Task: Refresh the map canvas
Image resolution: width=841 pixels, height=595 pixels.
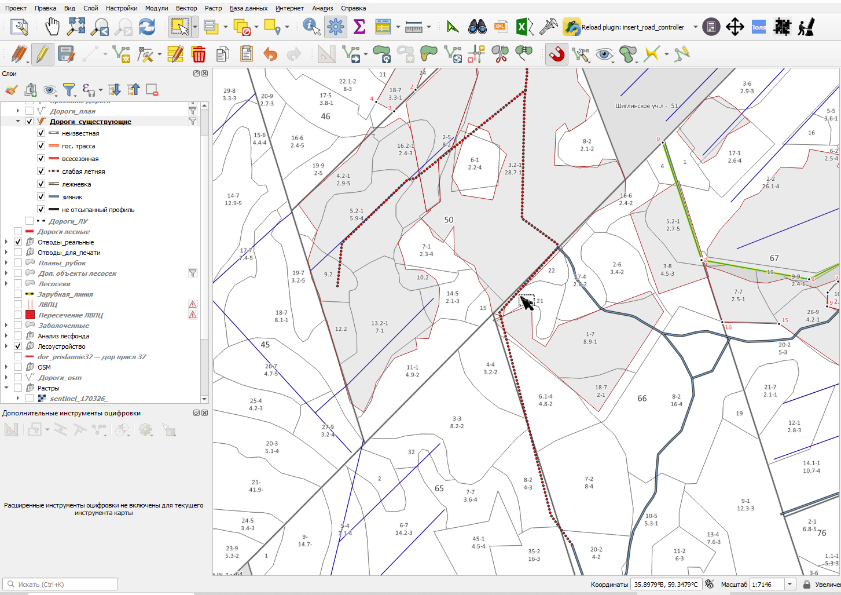Action: point(147,27)
